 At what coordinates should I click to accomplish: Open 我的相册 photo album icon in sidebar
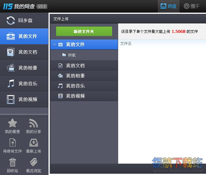pos(11,68)
